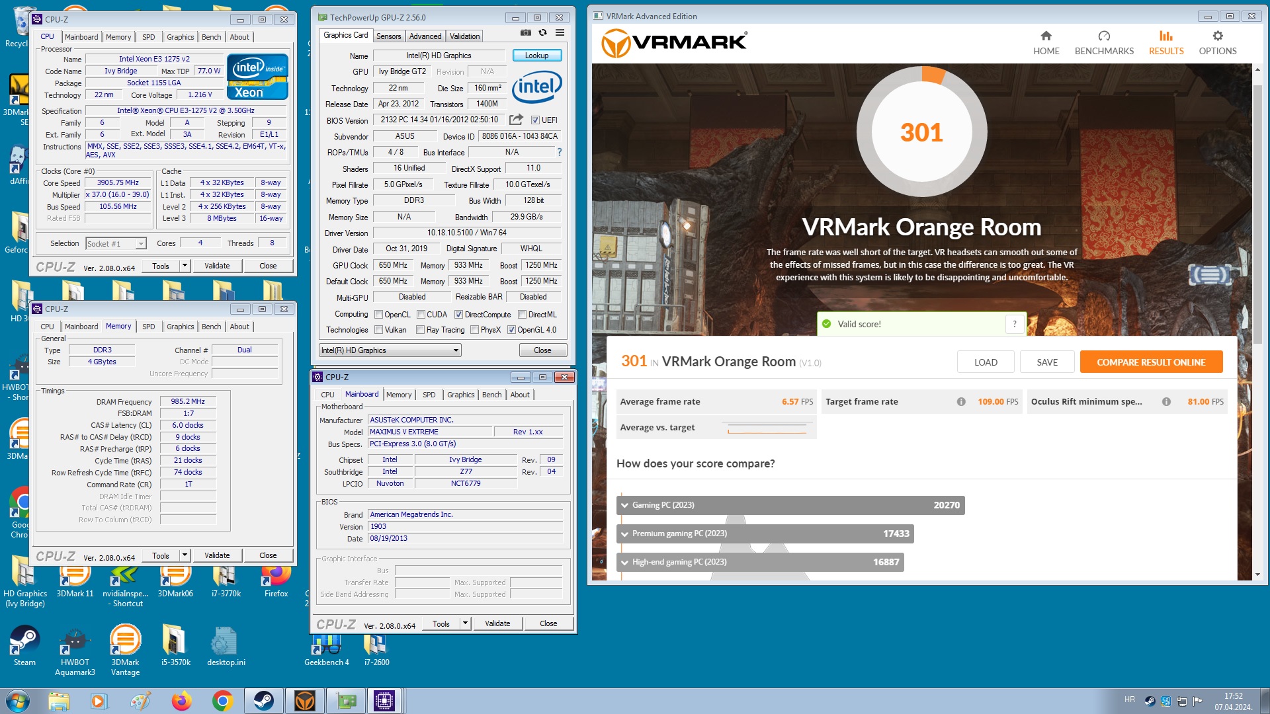Click LOAD button in VRMark
This screenshot has height=714, width=1270.
tap(986, 362)
